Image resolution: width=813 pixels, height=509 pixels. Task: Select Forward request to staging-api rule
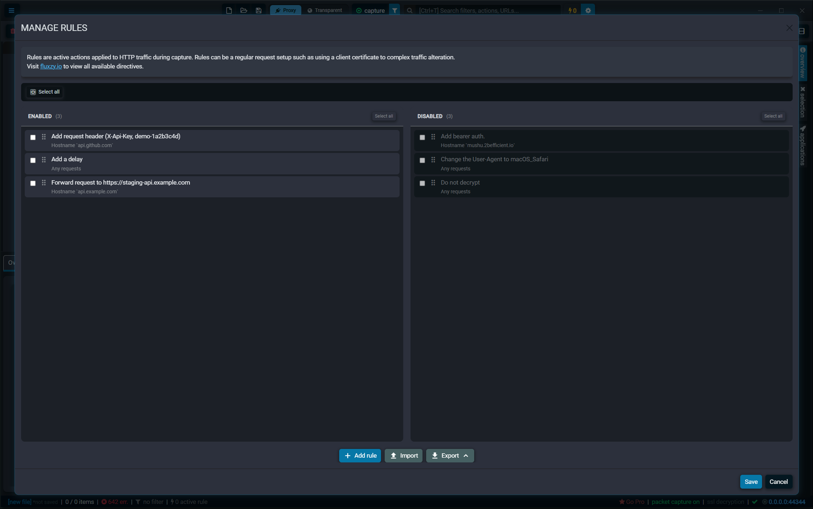(x=120, y=182)
